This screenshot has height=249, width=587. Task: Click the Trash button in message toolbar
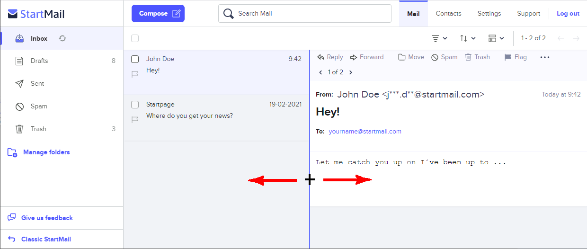477,57
